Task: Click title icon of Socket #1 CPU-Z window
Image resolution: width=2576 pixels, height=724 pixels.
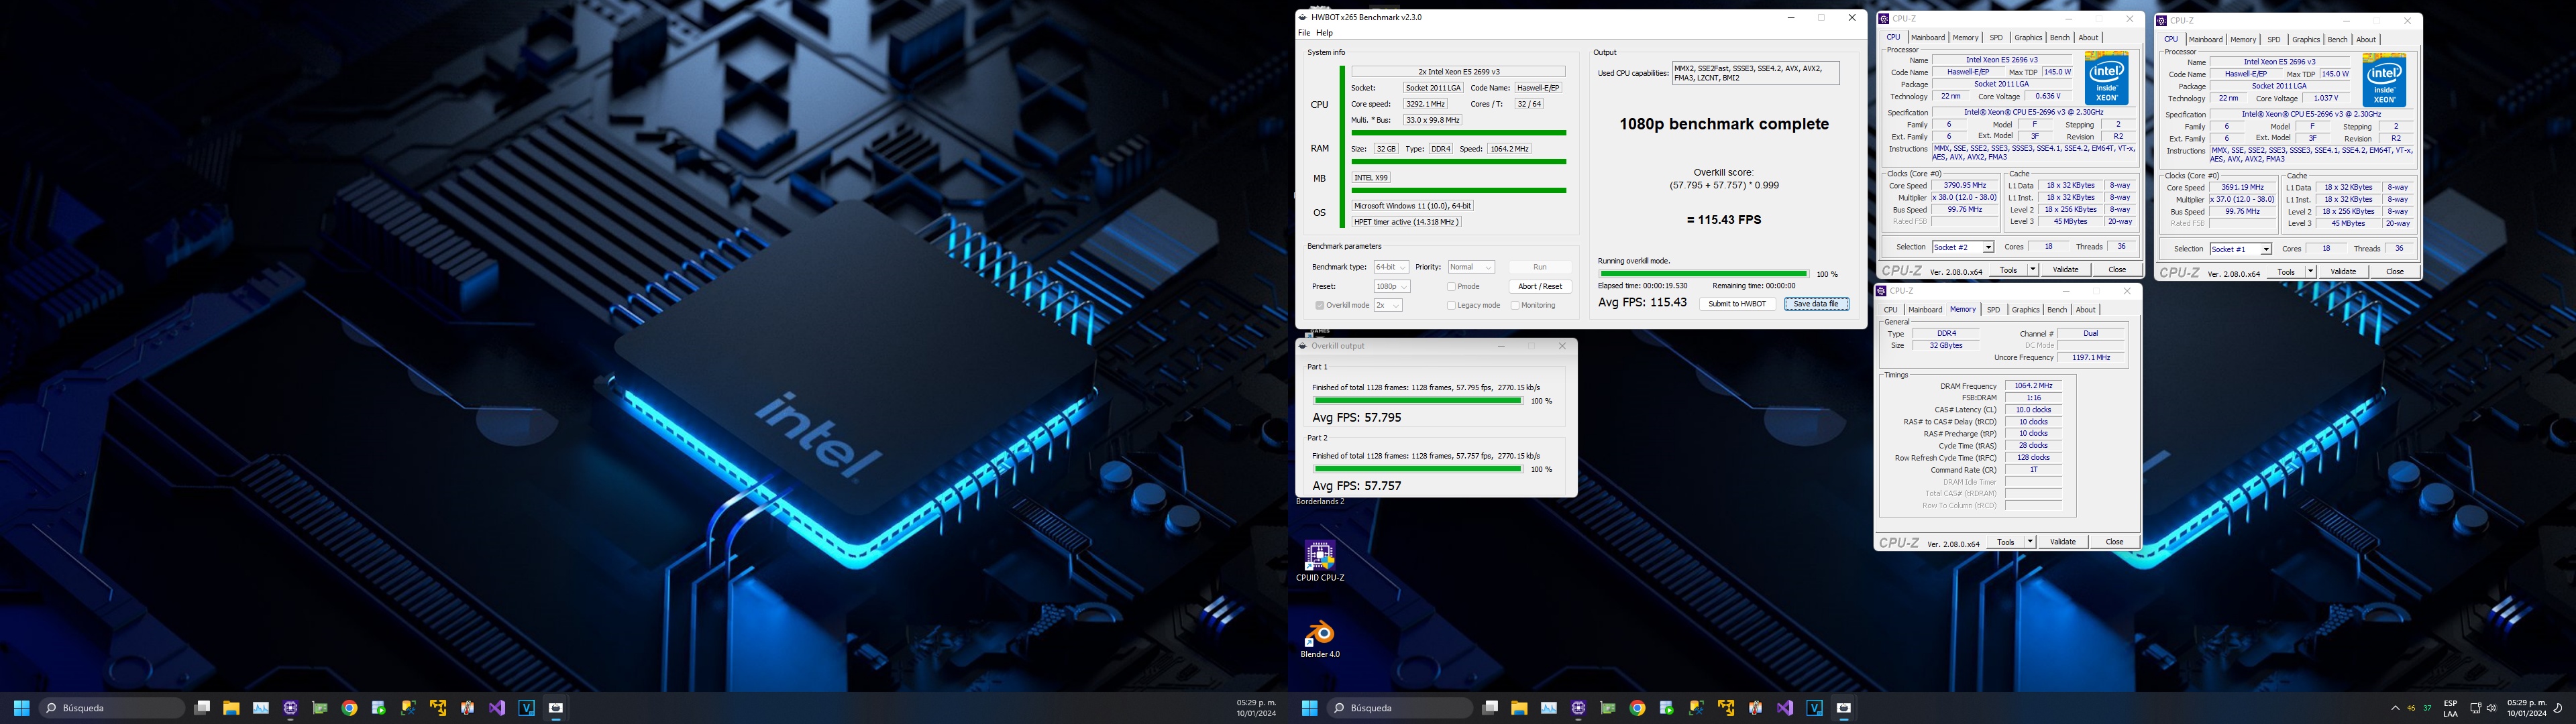Action: click(x=2161, y=21)
